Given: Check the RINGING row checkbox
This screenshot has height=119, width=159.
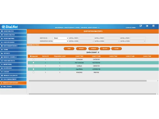Looking at the screenshot, I should coord(33,72).
